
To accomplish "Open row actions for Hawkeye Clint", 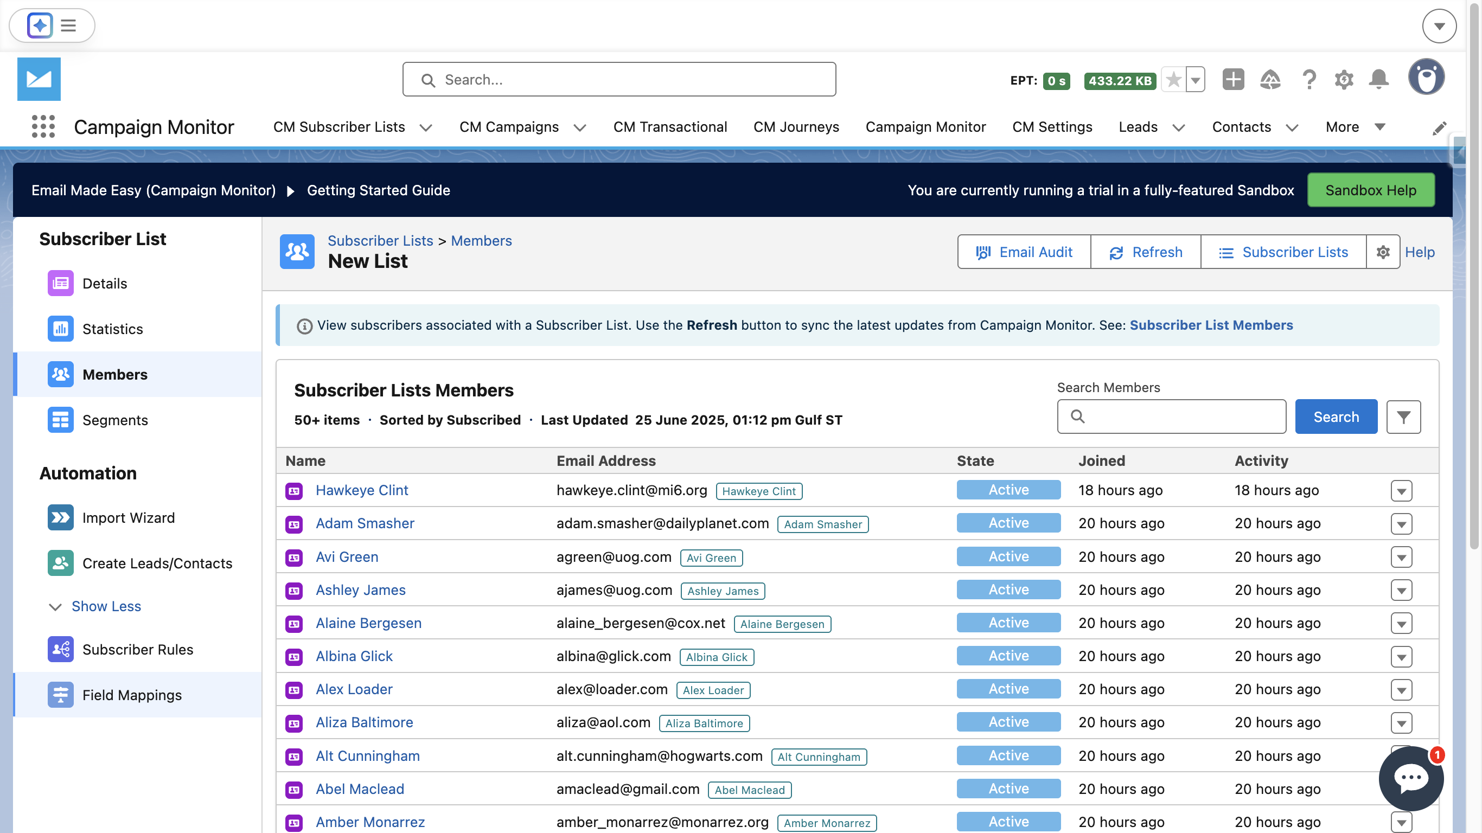I will click(1401, 491).
